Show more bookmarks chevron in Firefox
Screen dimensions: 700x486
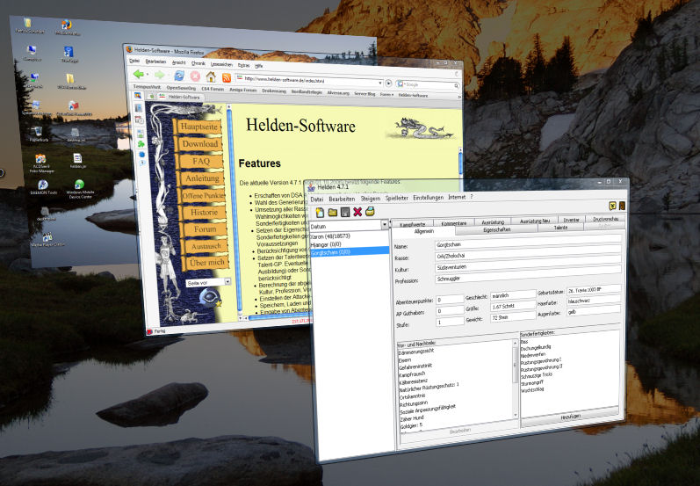click(x=458, y=97)
